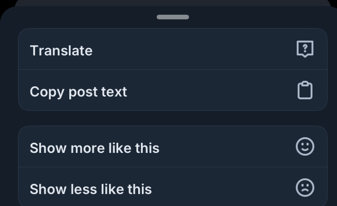
Task: Click the "Translate" text label
Action: (61, 50)
